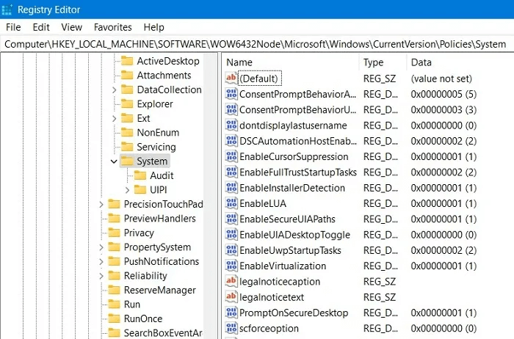Collapse the System key

[x=114, y=161]
